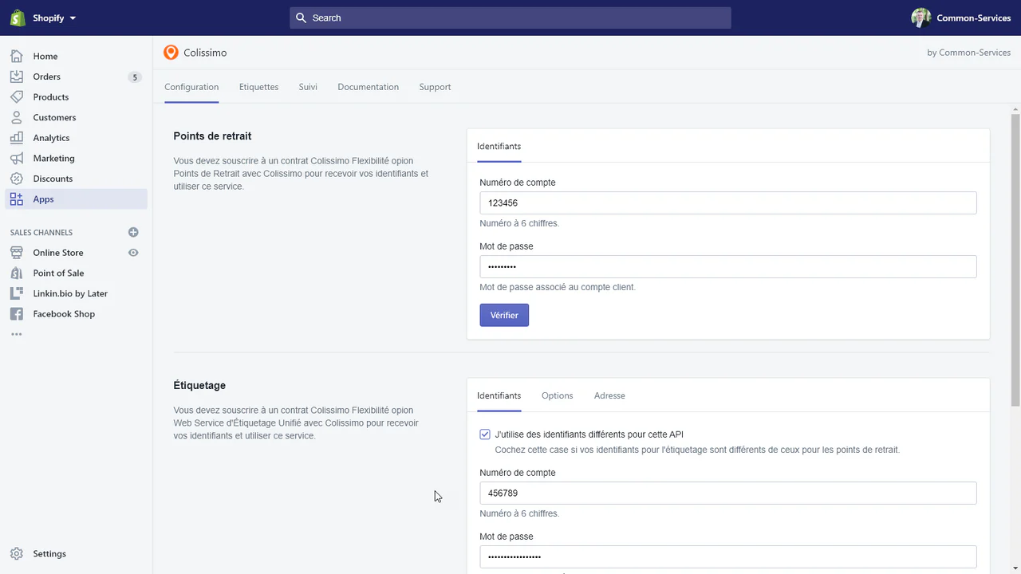Open the Discounts section
1021x574 pixels.
tap(53, 179)
